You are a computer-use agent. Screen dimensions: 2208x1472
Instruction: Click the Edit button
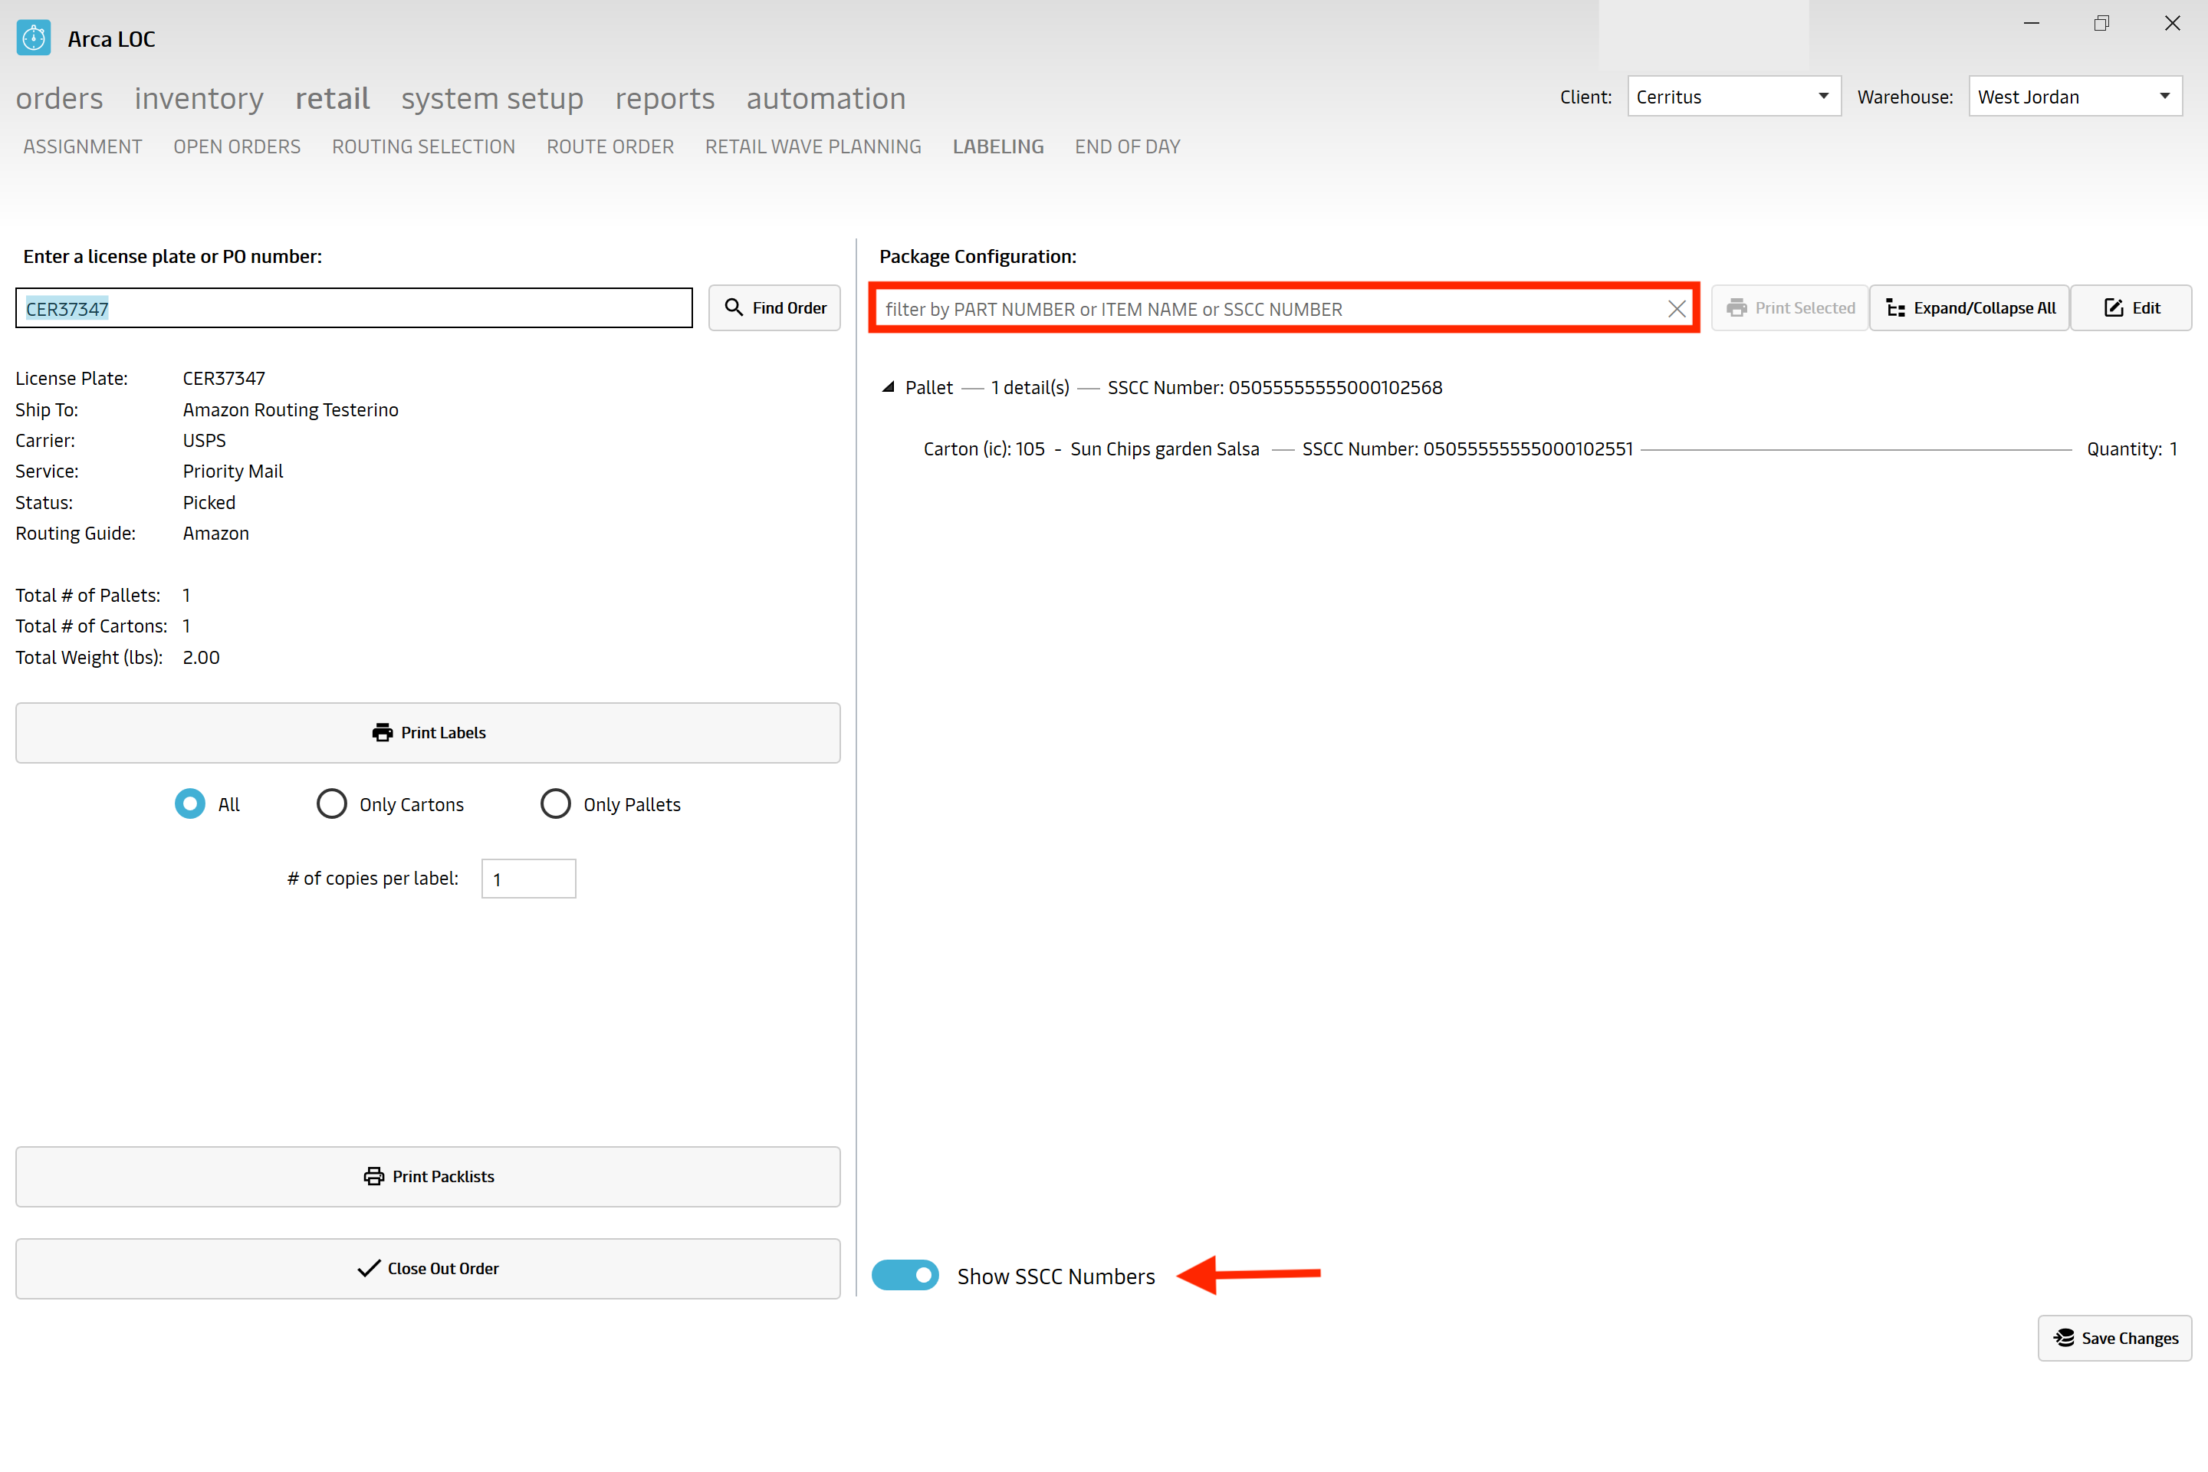[x=2131, y=308]
